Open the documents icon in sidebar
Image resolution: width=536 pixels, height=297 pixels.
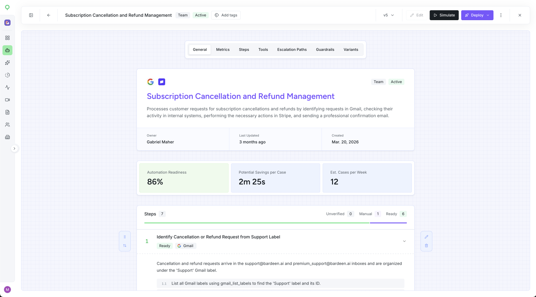[7, 112]
